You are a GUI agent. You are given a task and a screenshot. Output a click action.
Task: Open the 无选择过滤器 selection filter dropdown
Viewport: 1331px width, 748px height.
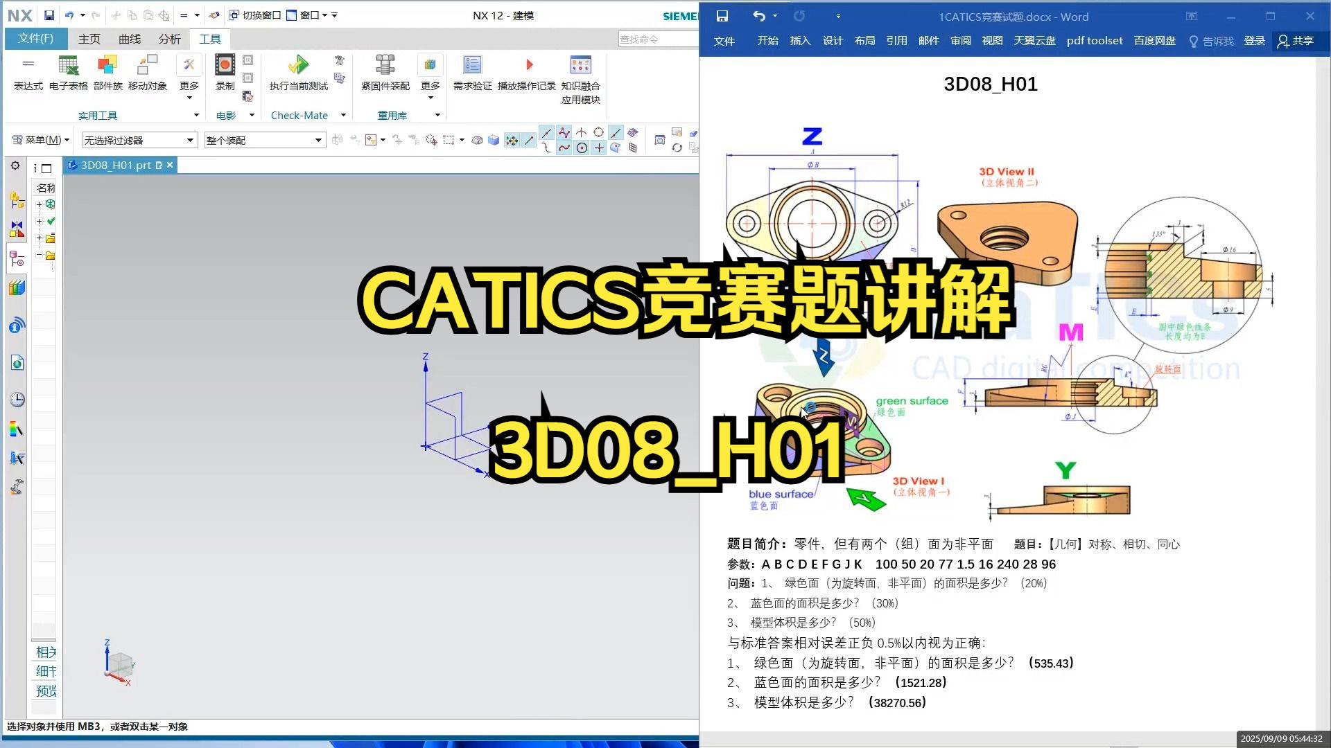click(x=139, y=141)
